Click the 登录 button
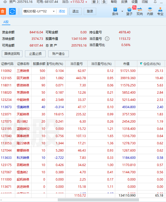The image size is (166, 202). coord(90,11)
